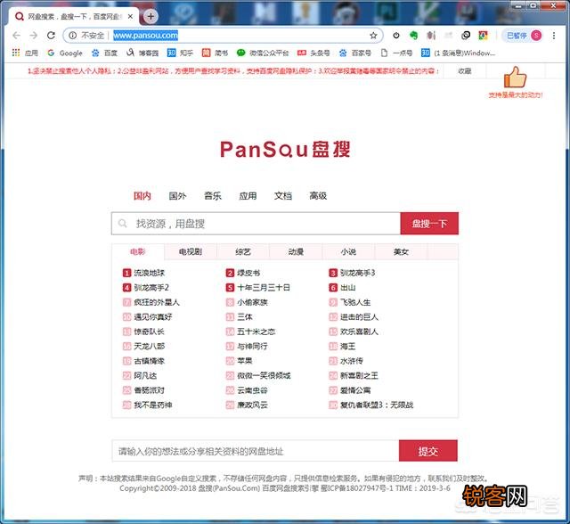This screenshot has height=524, width=570.
Task: Click the 收藏 link at top
Action: coord(465,71)
